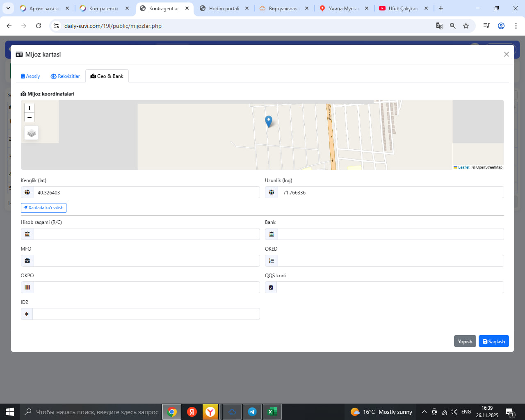Open the map layers control
The image size is (525, 420).
click(x=32, y=133)
